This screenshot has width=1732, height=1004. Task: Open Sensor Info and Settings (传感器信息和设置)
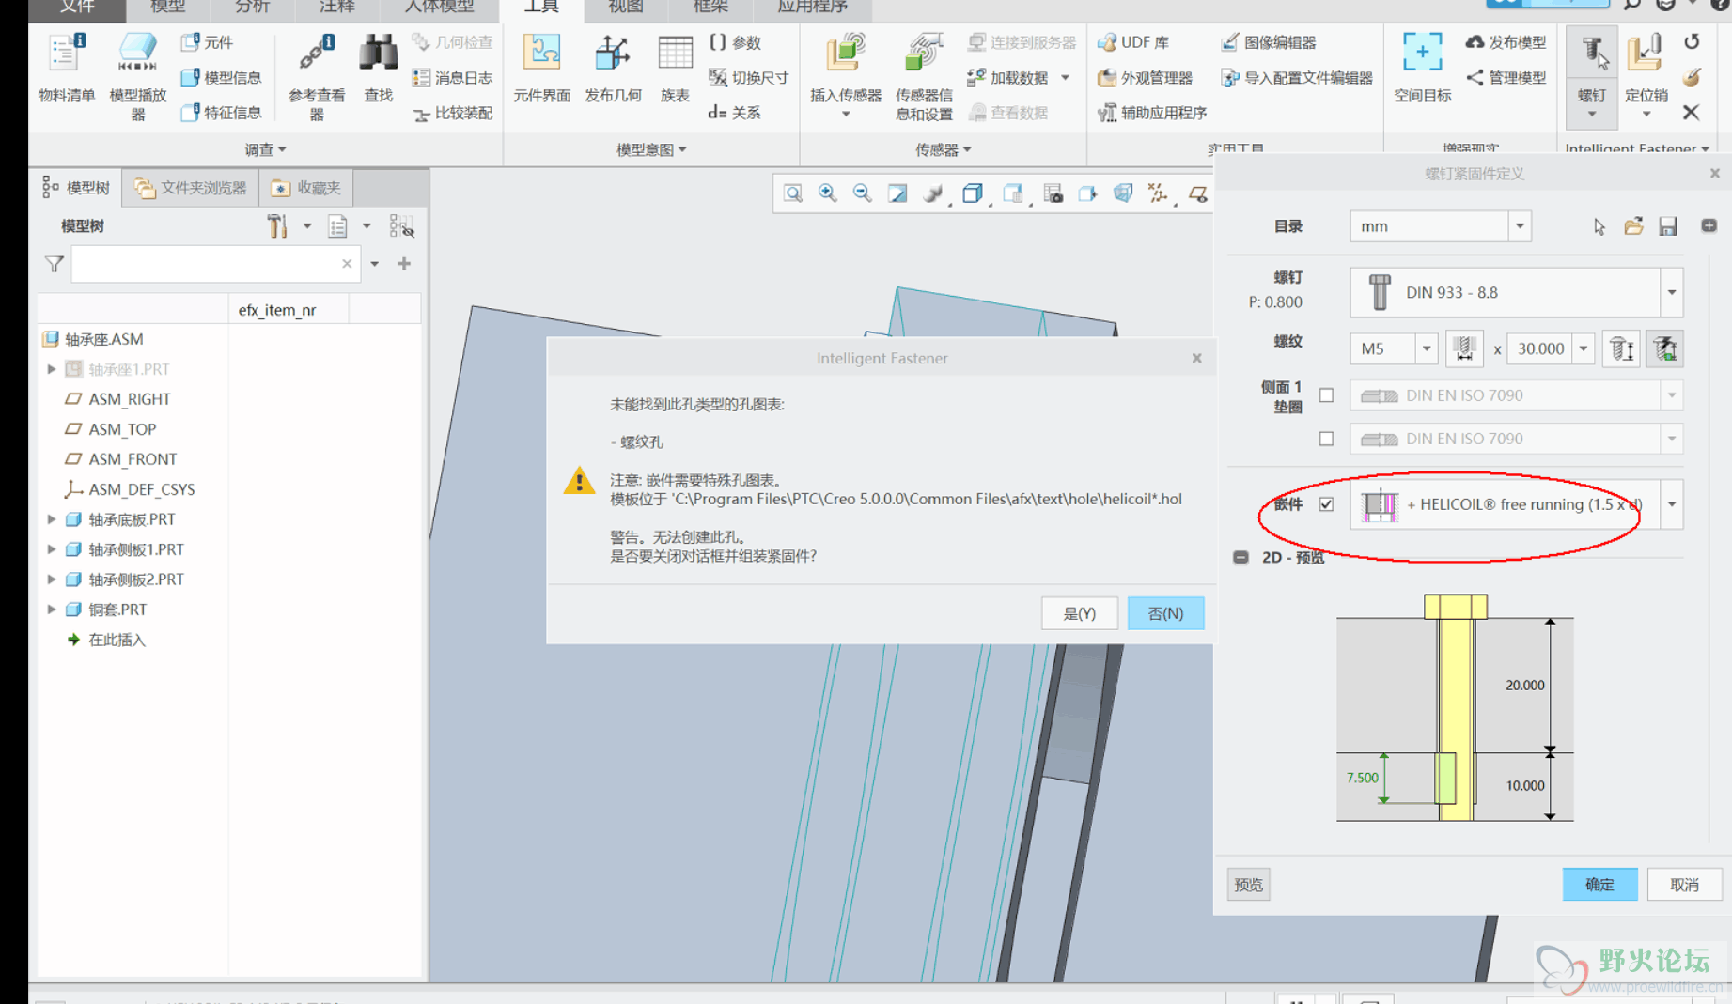(x=924, y=75)
